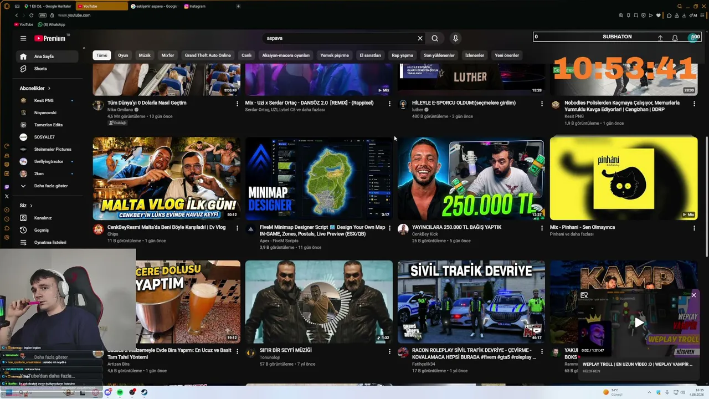This screenshot has height=399, width=709.
Task: Expand the Siz section
Action: click(x=26, y=206)
